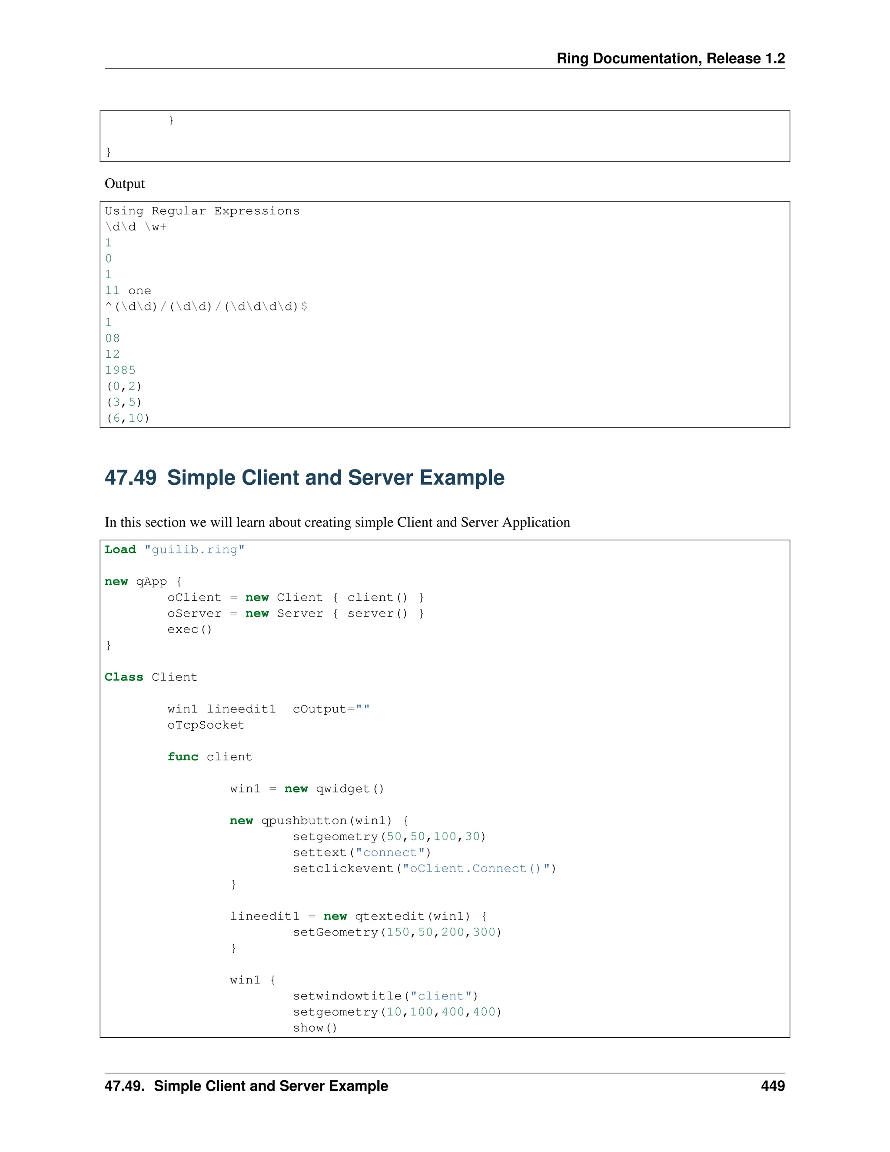Click the 'win1 = new qwidget()' line
The width and height of the screenshot is (890, 1152).
[x=307, y=789]
